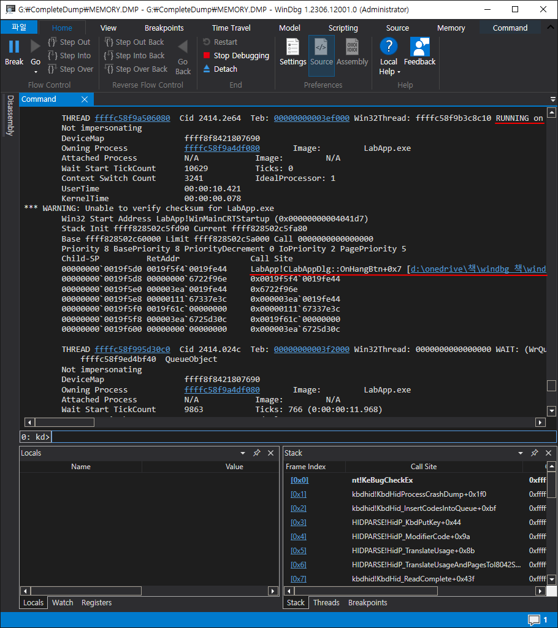This screenshot has height=628, width=558.
Task: Toggle the Source preference mode
Action: (321, 55)
